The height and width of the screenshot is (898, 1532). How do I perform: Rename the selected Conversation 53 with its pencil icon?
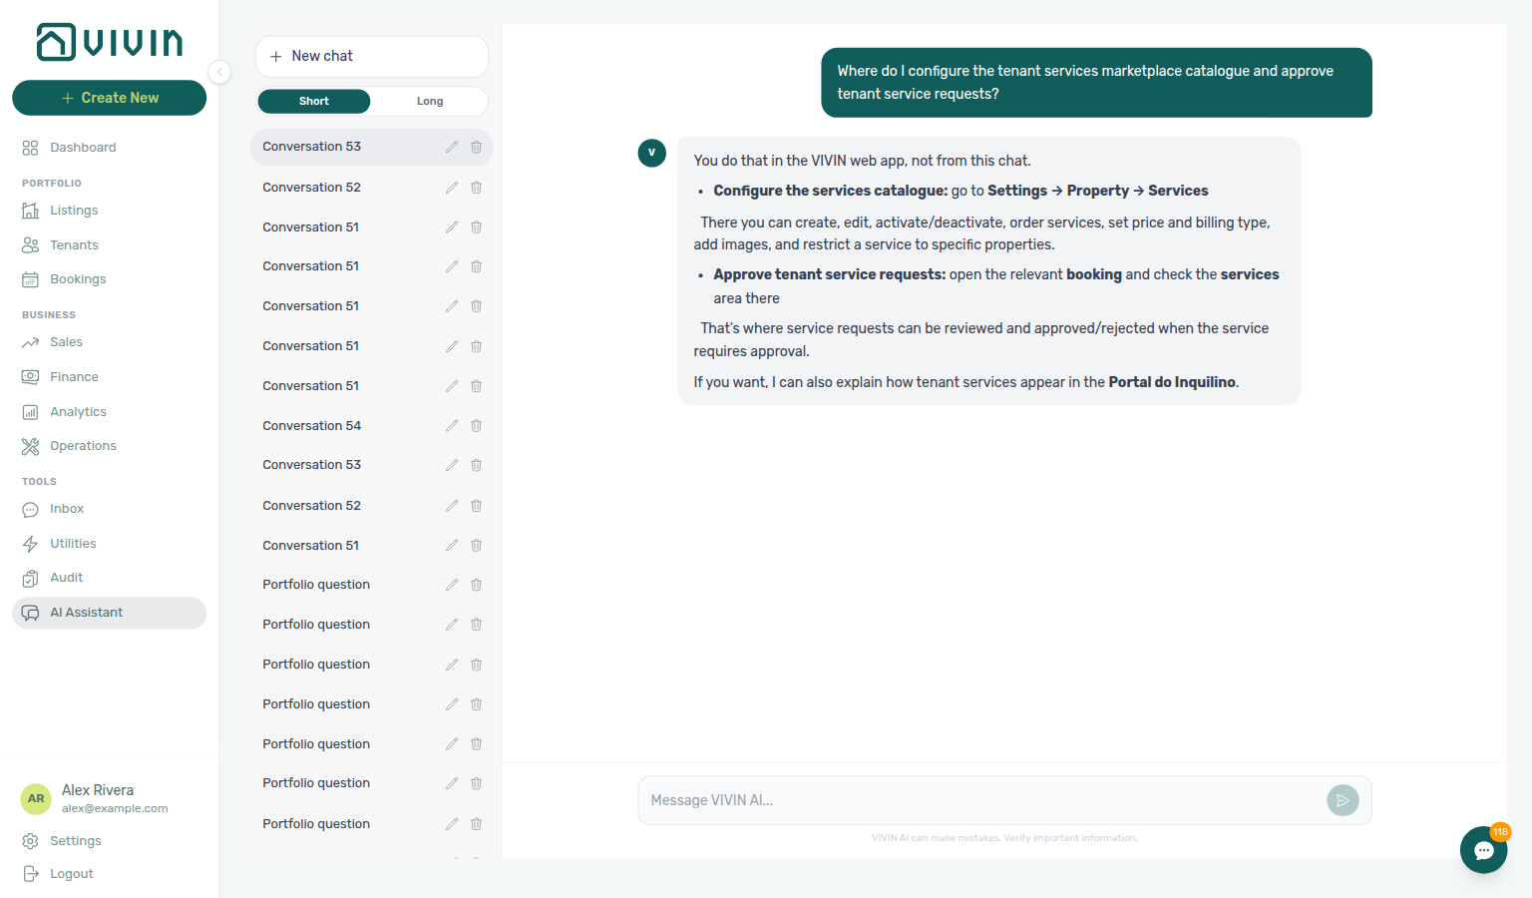(x=452, y=147)
